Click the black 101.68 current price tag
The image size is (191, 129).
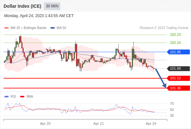point(178,69)
